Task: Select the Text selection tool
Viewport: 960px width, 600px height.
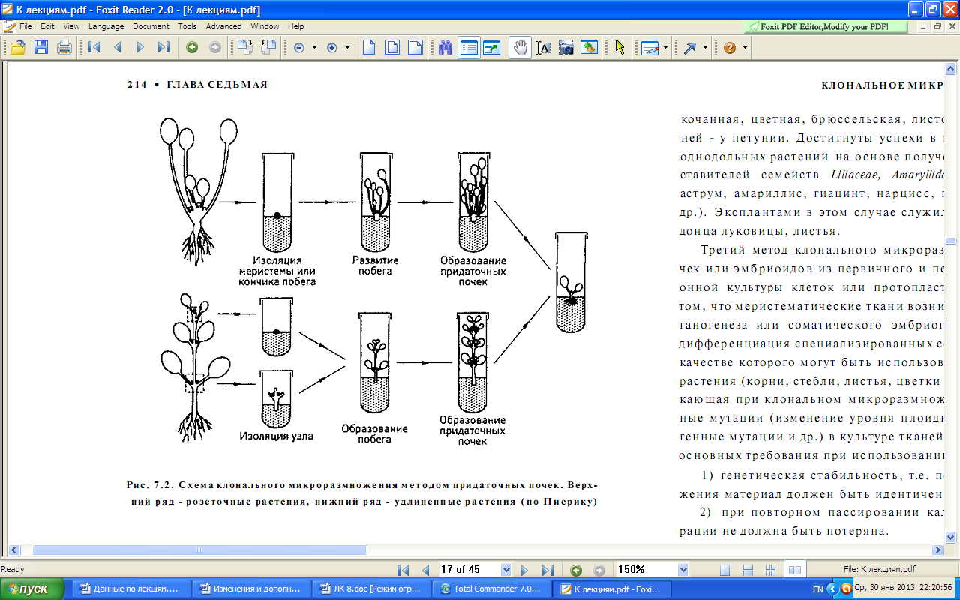Action: click(x=544, y=47)
